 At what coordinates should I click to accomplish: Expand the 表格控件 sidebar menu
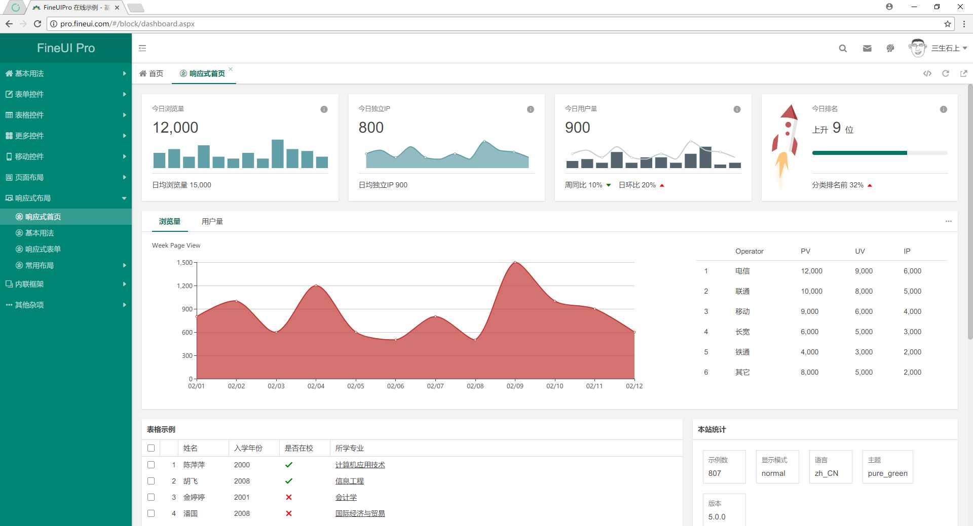tap(66, 115)
